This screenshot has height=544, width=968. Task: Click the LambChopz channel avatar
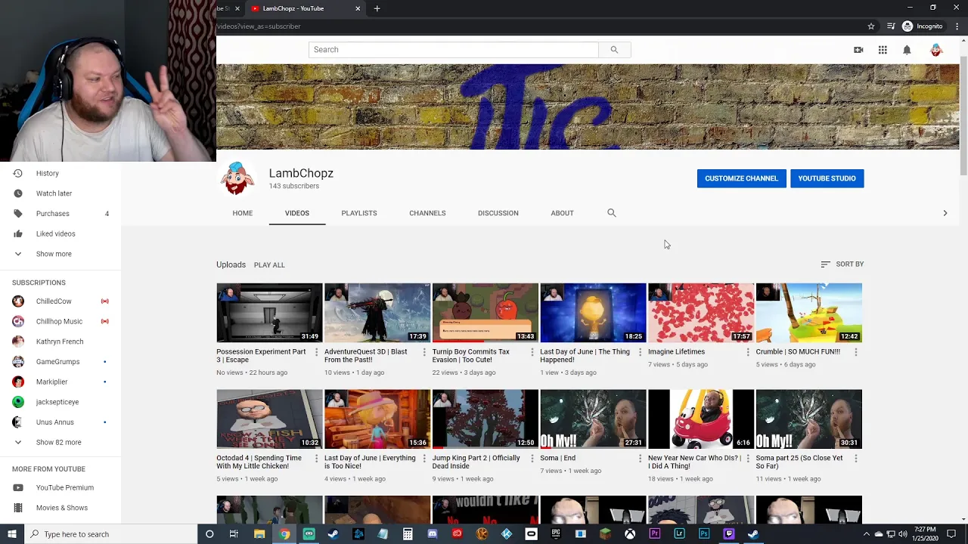(237, 178)
